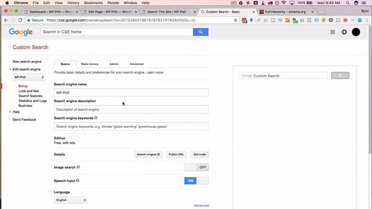Open the Setup section
372x209 pixels.
tap(23, 86)
